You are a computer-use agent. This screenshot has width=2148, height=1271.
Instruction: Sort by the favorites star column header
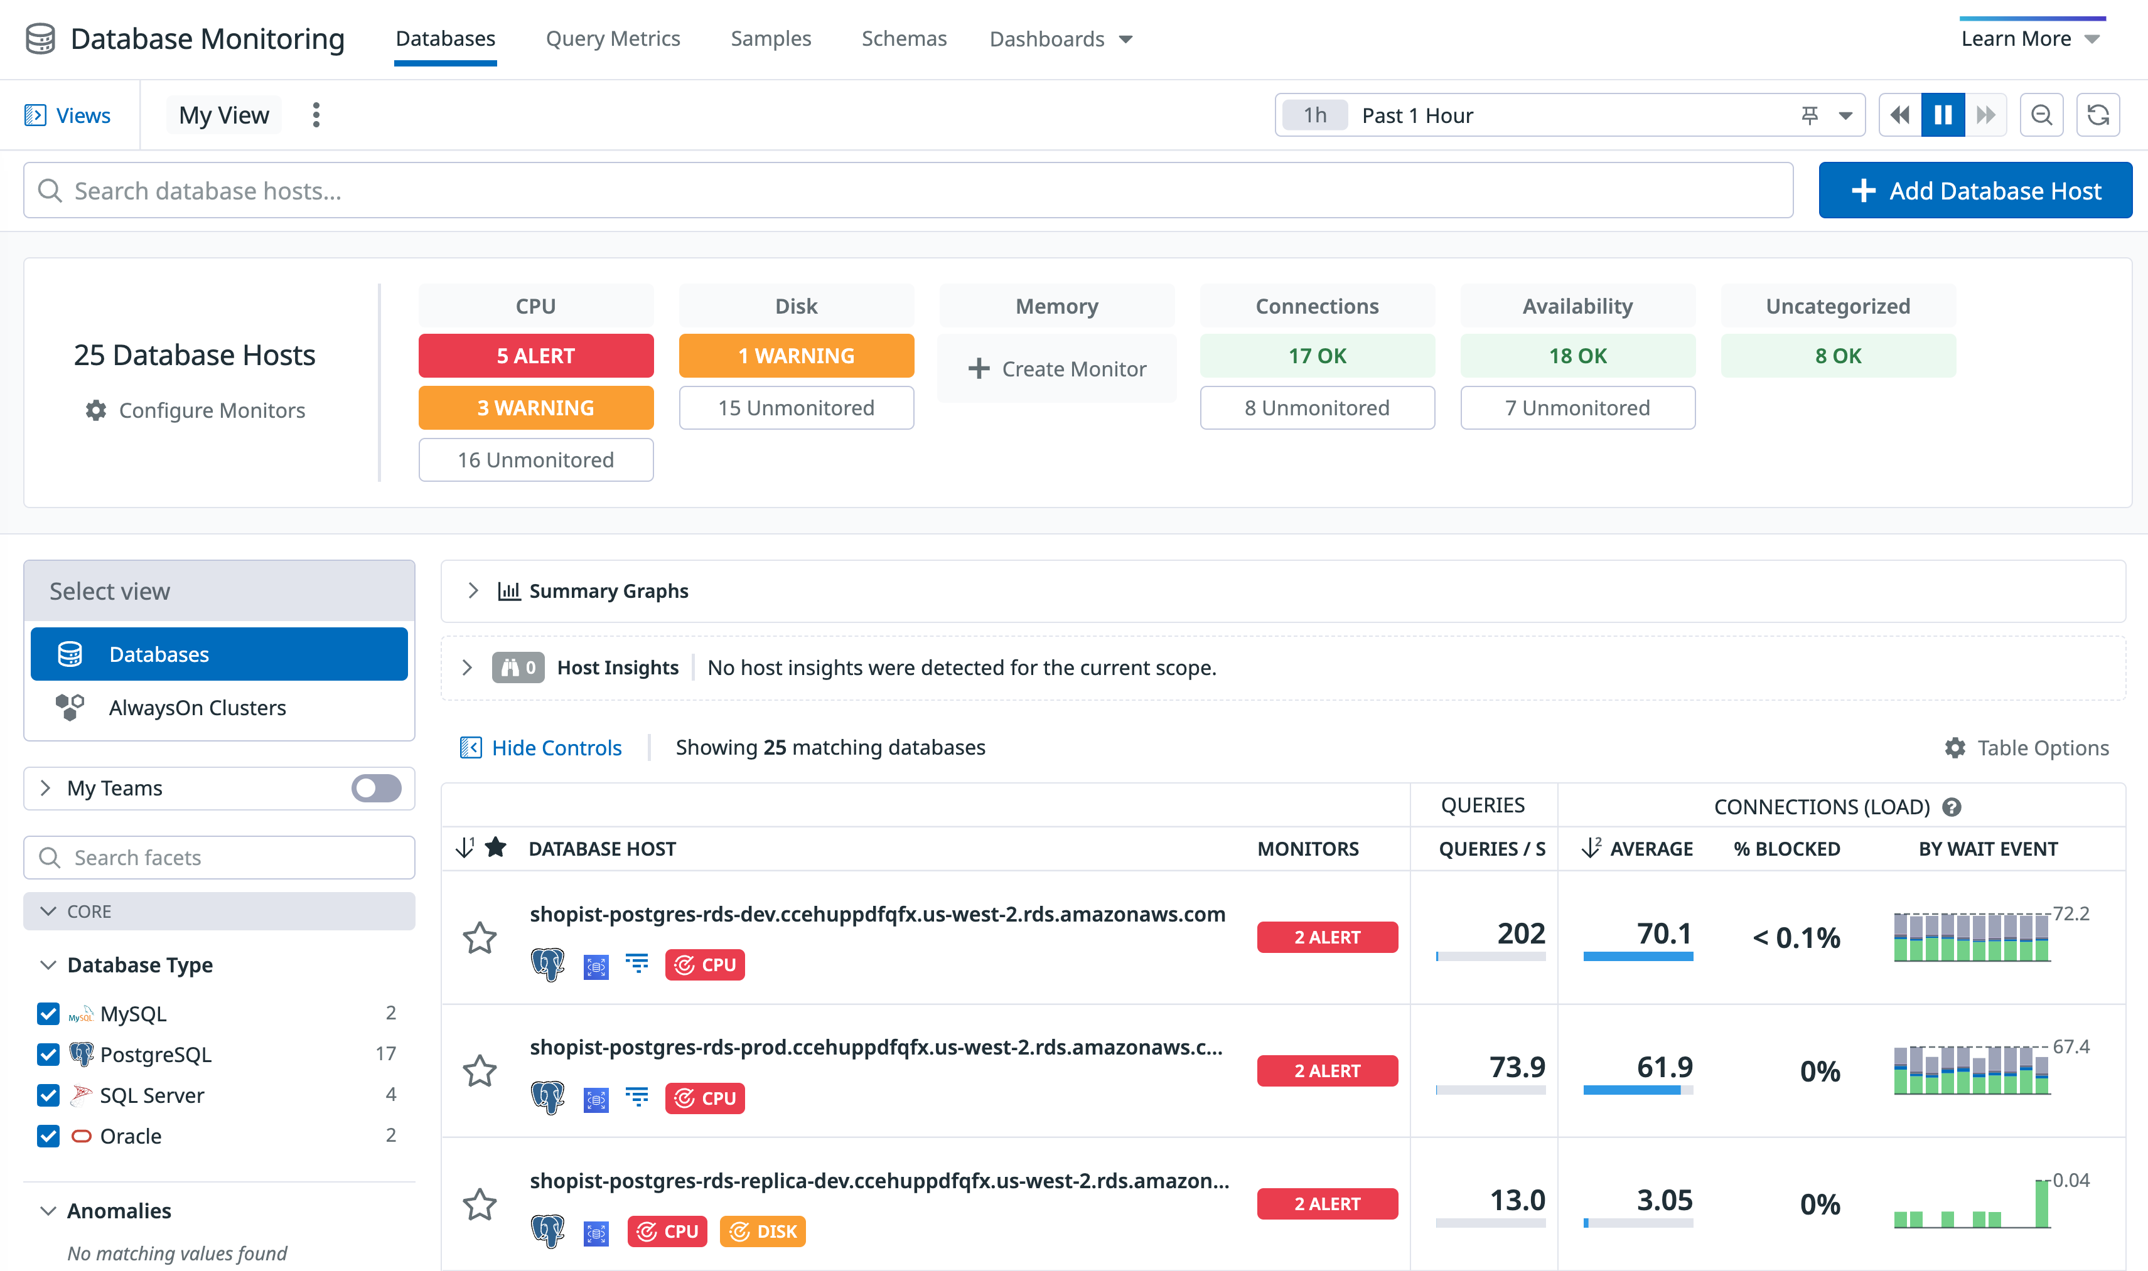pos(495,848)
